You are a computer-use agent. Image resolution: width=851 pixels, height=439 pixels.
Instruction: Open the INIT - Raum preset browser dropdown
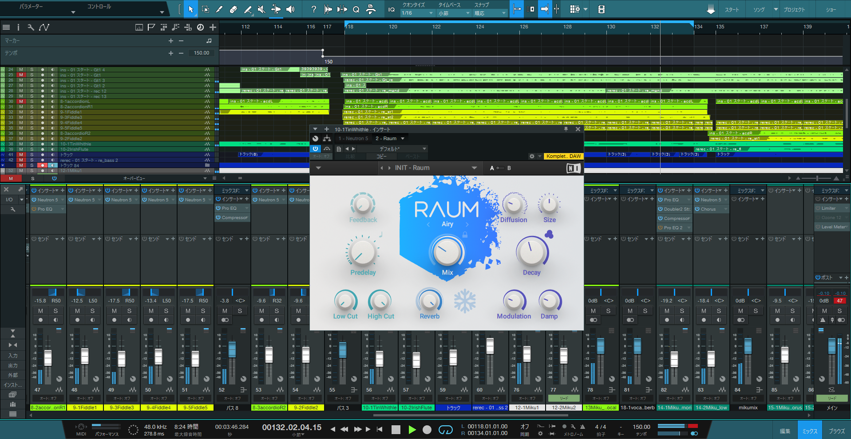[x=475, y=168]
